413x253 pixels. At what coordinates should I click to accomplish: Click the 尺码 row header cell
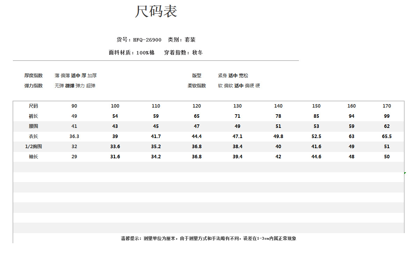click(x=33, y=106)
